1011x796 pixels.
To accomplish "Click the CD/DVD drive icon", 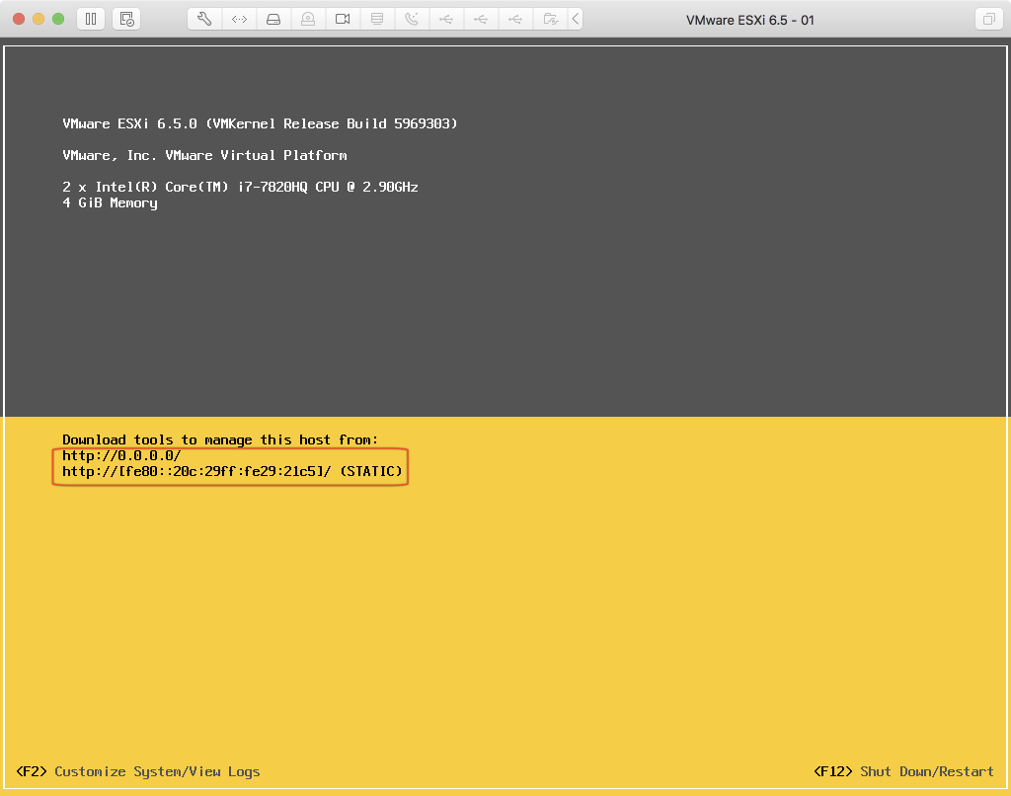I will coord(308,19).
